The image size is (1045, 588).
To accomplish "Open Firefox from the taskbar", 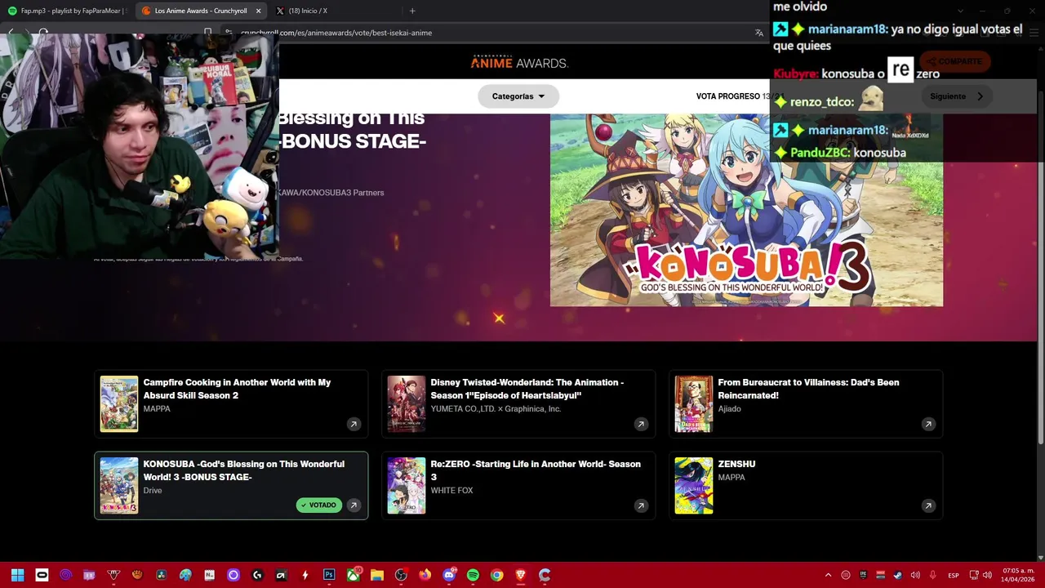I will pos(425,575).
